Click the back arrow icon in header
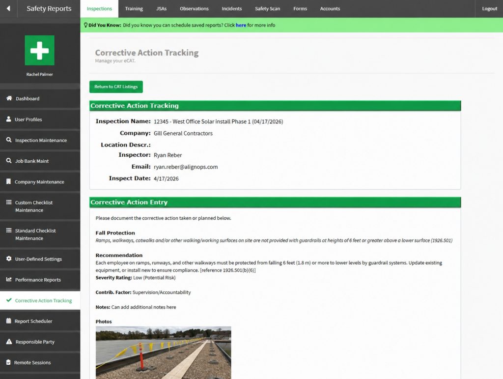The image size is (503, 379). [x=8, y=8]
